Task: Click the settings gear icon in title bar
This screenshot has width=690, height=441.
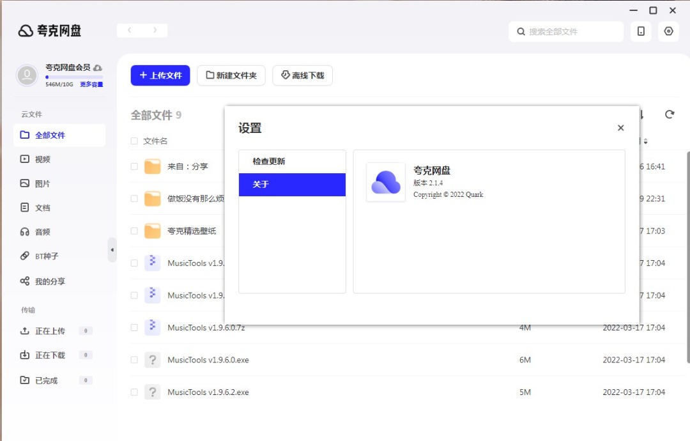Action: point(668,31)
